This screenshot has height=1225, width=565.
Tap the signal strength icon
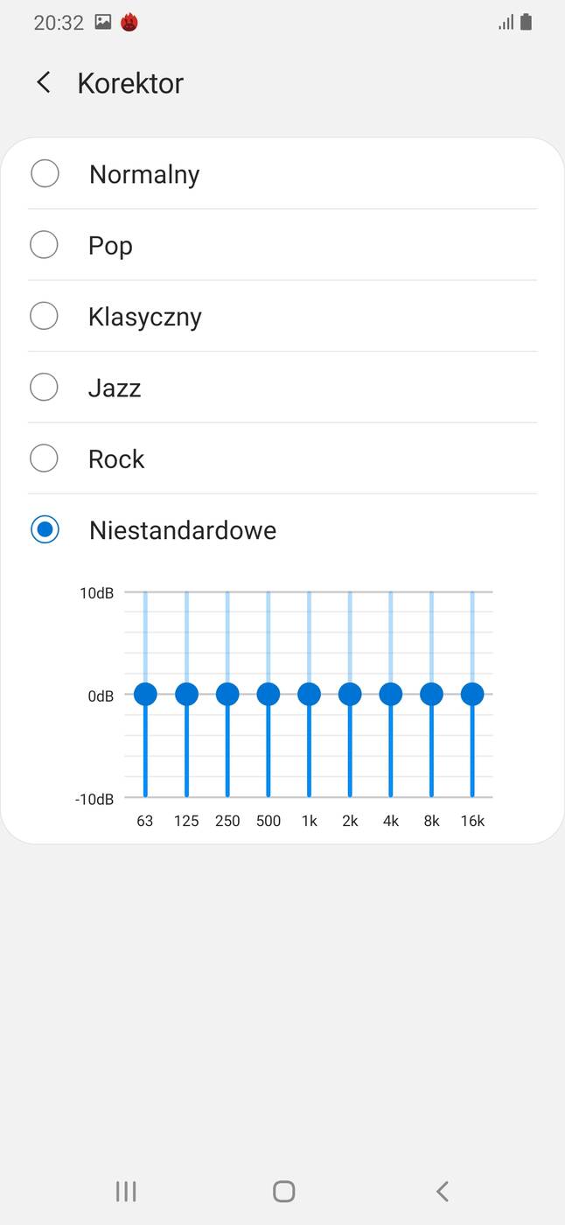(x=506, y=23)
